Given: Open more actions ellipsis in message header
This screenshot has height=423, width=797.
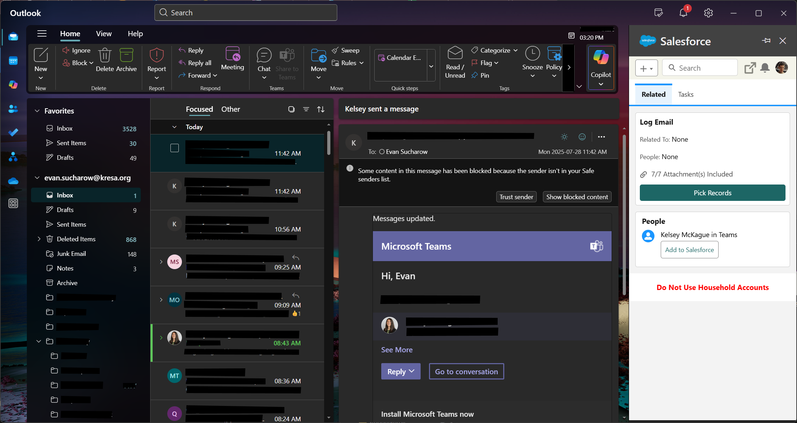Looking at the screenshot, I should click(601, 137).
